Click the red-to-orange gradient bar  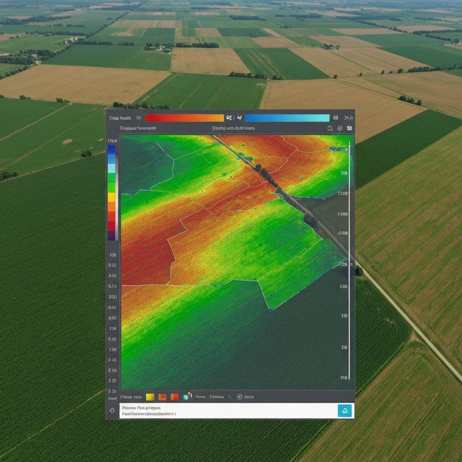click(185, 118)
